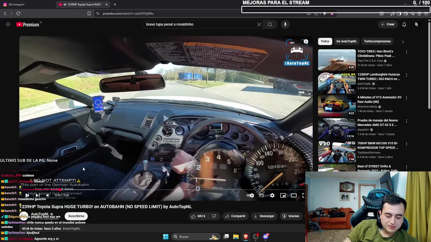Open Brave browser from the taskbar

(246, 237)
